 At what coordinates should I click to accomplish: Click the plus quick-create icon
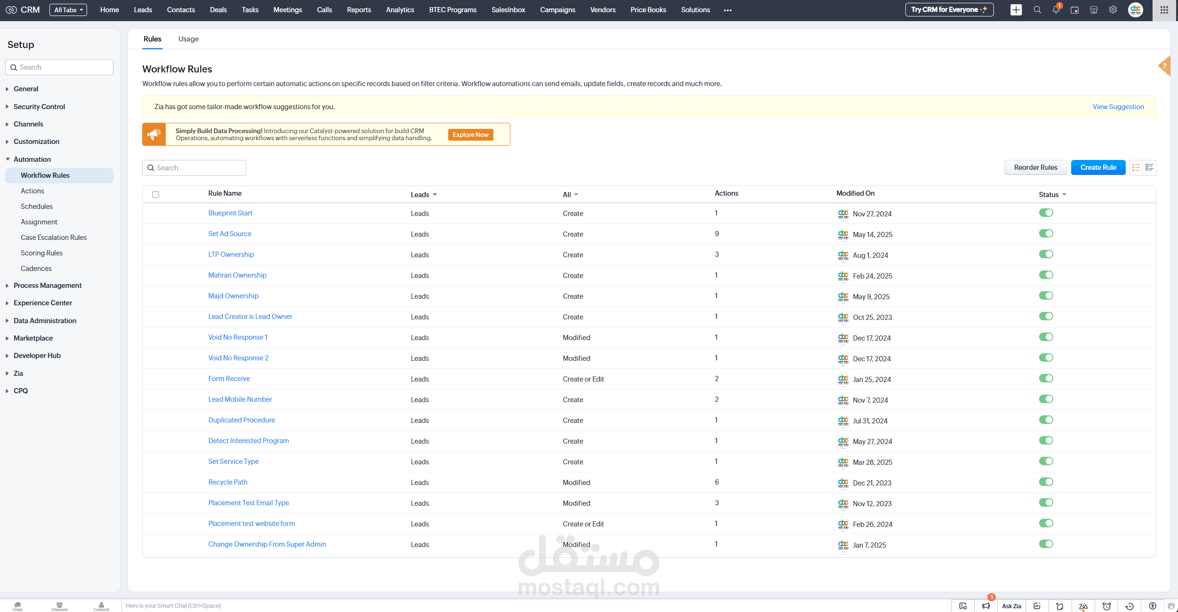coord(1016,10)
